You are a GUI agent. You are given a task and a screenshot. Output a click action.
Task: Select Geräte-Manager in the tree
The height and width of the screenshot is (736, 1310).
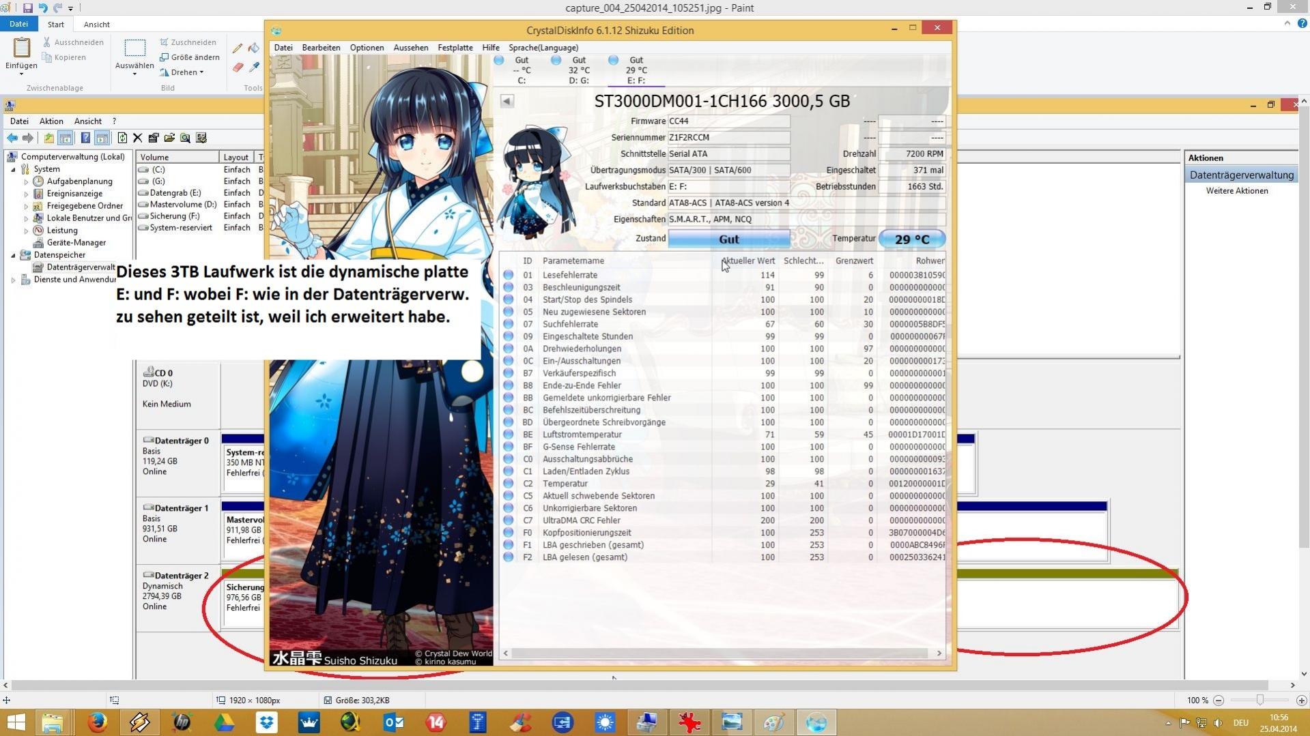[x=76, y=243]
